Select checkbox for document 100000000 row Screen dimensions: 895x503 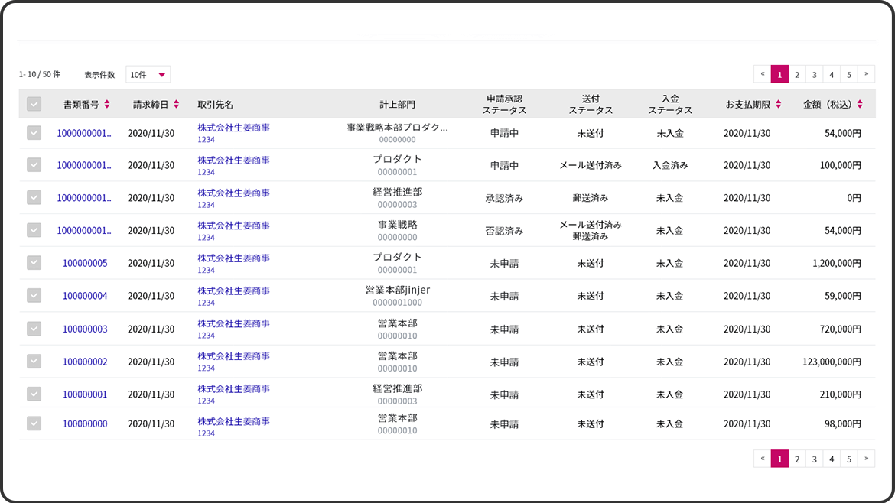pos(34,423)
